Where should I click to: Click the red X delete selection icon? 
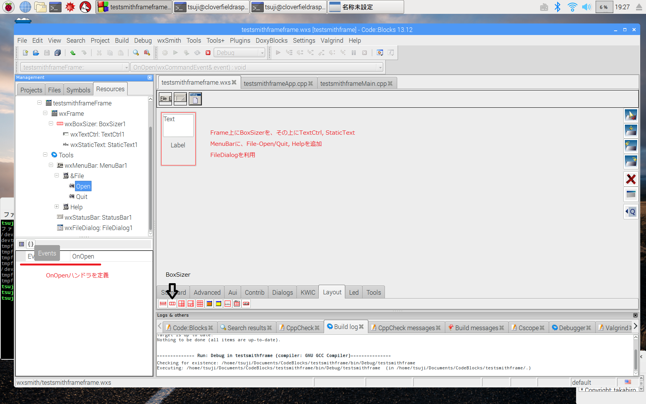631,179
